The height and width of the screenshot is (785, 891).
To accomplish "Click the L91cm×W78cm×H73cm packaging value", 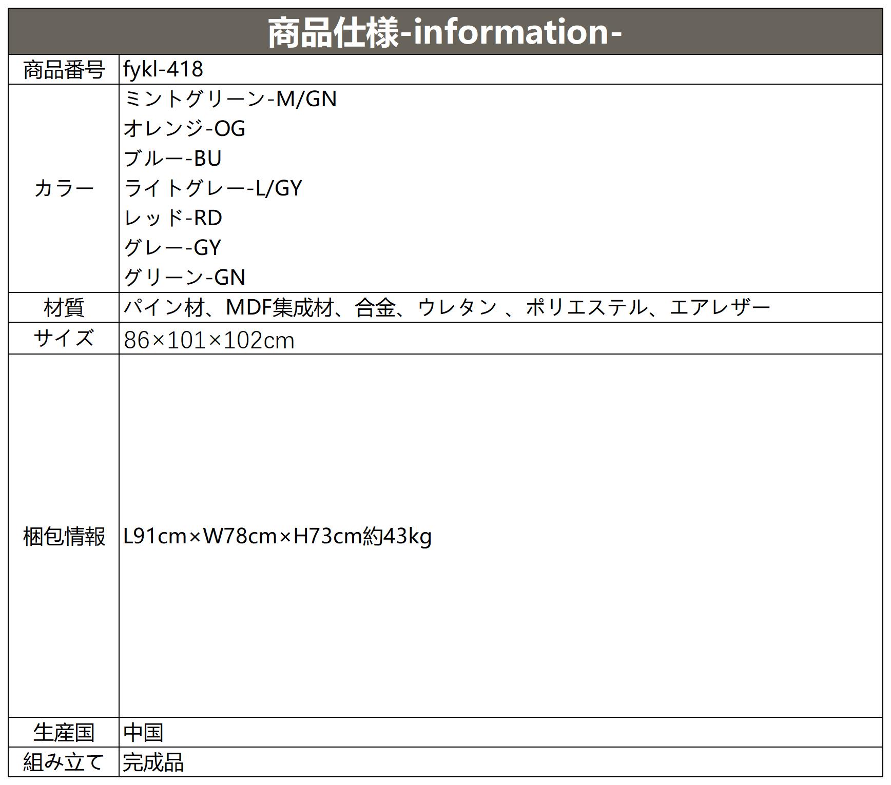I will pos(277,536).
